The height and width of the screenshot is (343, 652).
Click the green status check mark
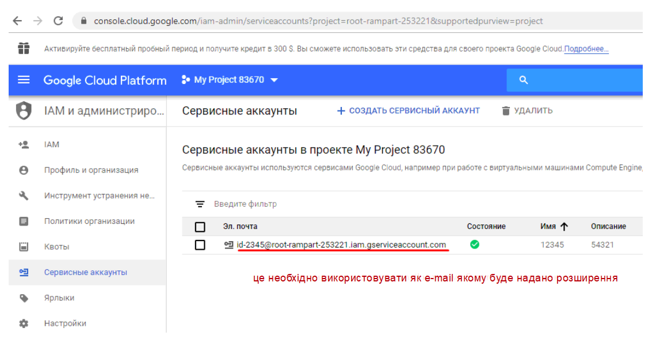[474, 245]
